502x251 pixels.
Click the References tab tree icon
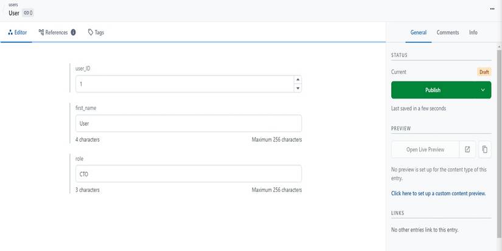(41, 32)
